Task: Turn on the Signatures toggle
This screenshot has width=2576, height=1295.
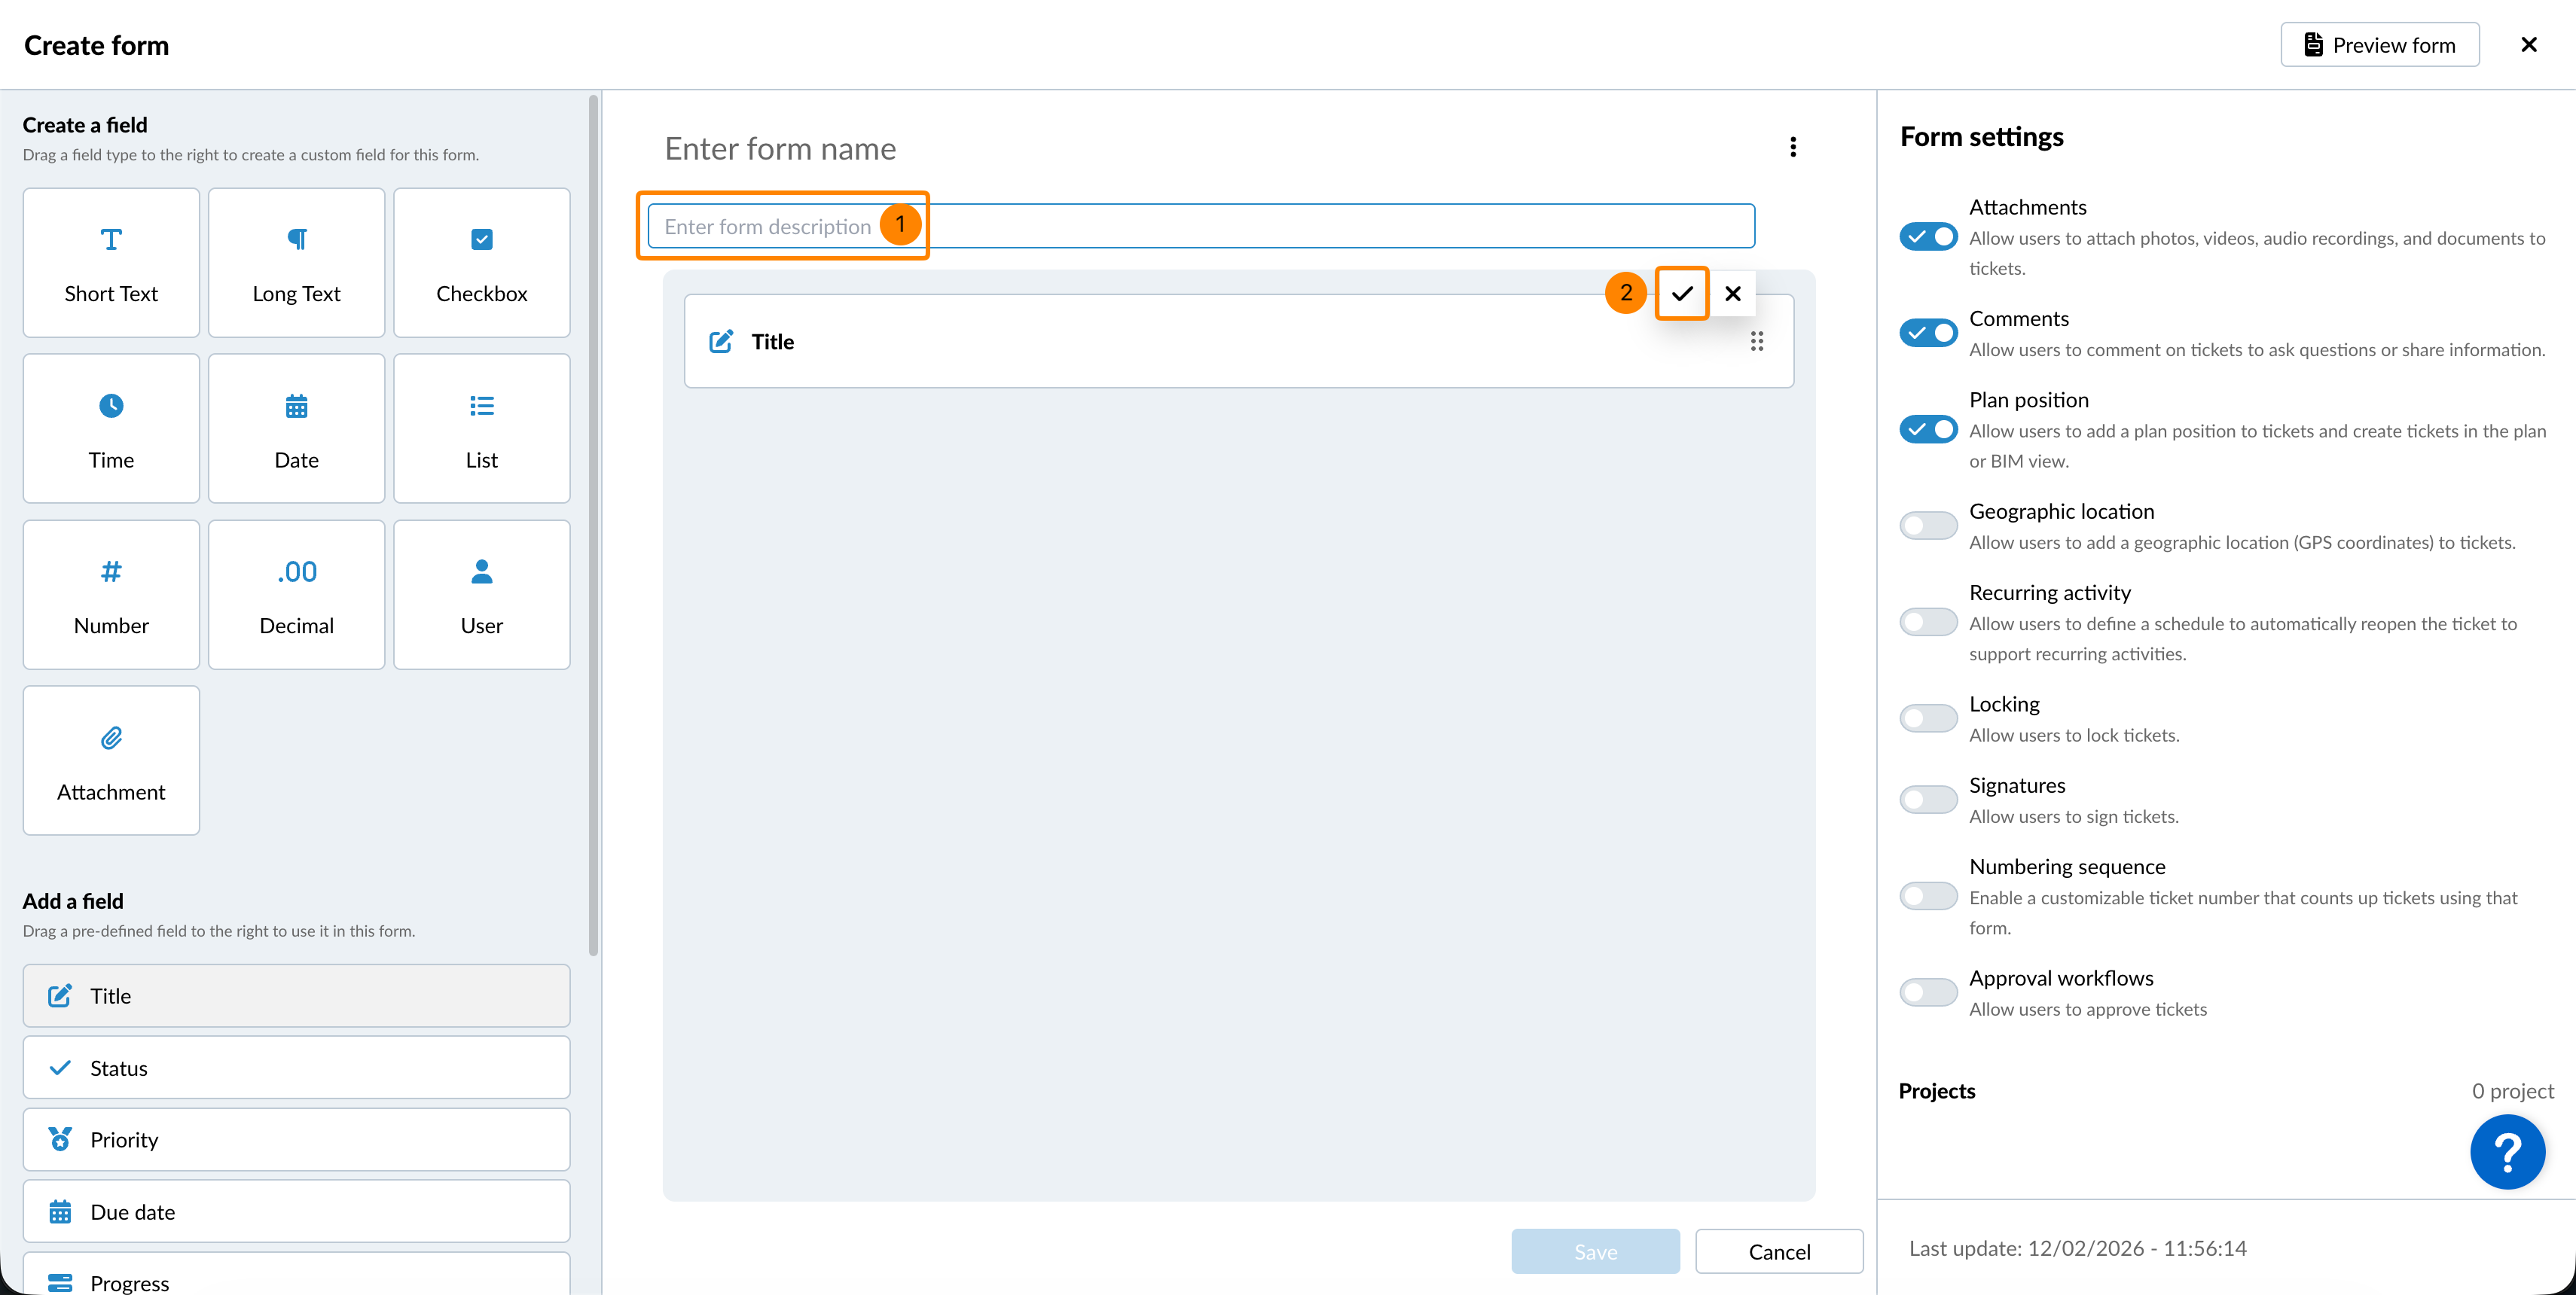Action: [x=1928, y=800]
